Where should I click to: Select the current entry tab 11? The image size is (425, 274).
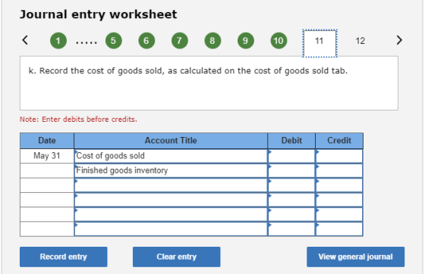tap(320, 43)
